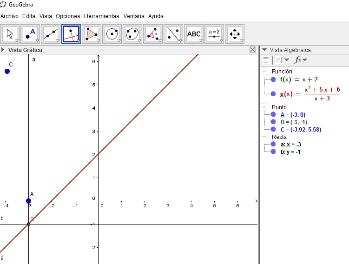Click the red label g of the graph
Image resolution: width=349 pixels, height=264 pixels.
pos(2,257)
